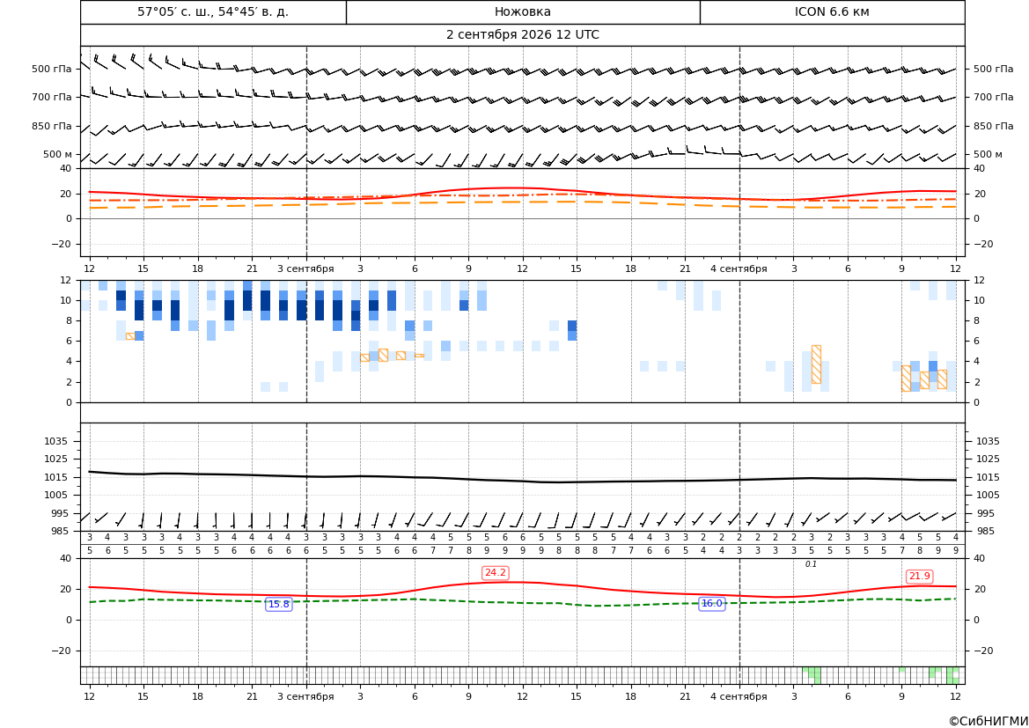Viewport: 1029px width, 728px height.
Task: Click the ICON 6.6 км model label
Action: pyautogui.click(x=832, y=11)
